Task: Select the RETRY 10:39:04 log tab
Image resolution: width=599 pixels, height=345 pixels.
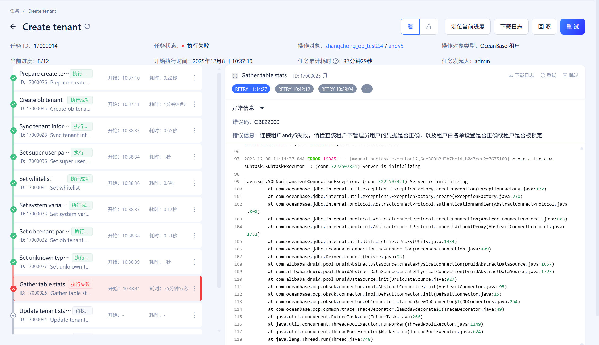Action: click(x=337, y=89)
